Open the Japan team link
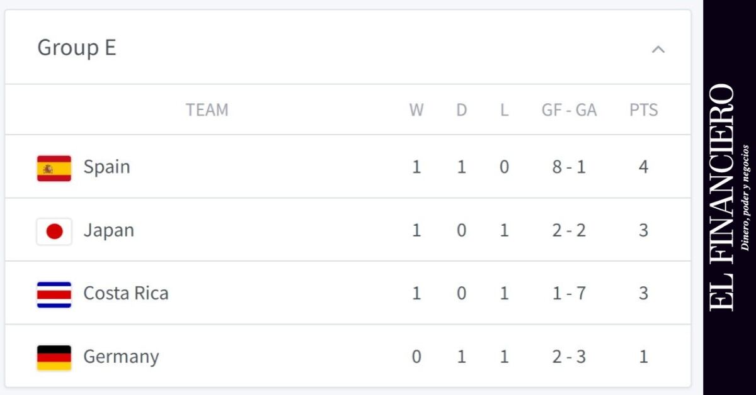The height and width of the screenshot is (395, 756). click(x=109, y=231)
